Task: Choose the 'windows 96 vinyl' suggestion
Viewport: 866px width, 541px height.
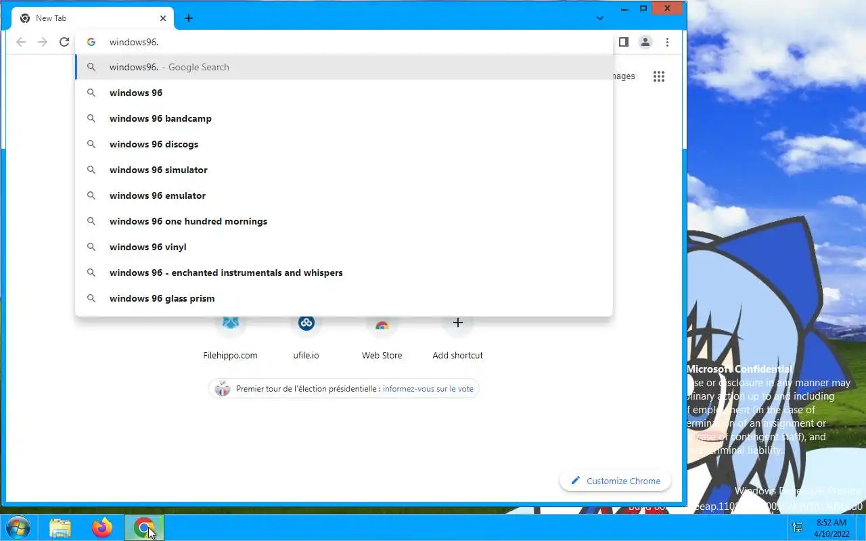Action: click(x=344, y=247)
